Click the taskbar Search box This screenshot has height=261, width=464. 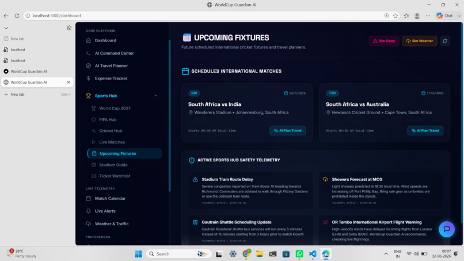pos(178,254)
